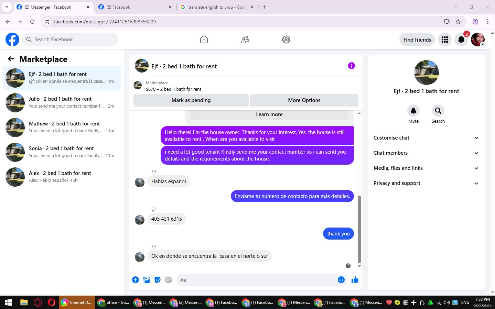
Task: Choose a sticker from the sticker icon
Action: (x=158, y=280)
